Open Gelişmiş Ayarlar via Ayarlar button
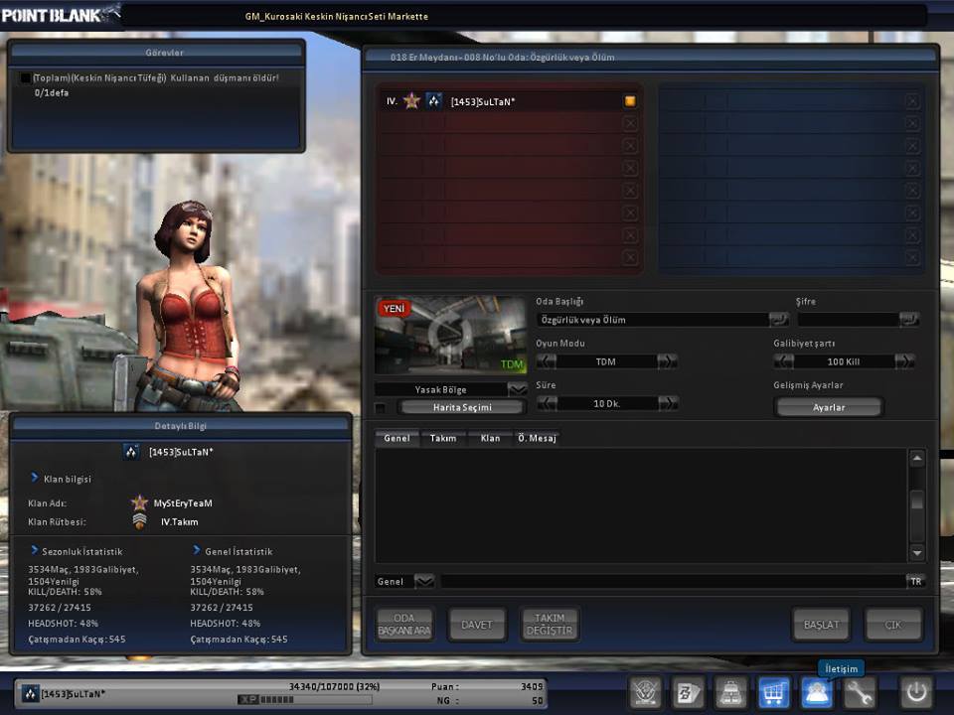The width and height of the screenshot is (954, 715). coord(829,407)
